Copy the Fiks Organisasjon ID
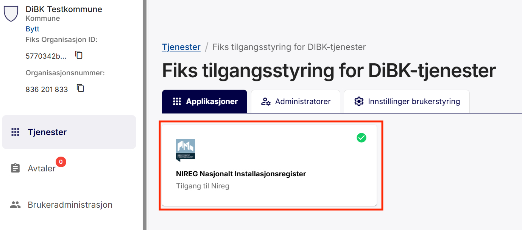 (x=79, y=55)
